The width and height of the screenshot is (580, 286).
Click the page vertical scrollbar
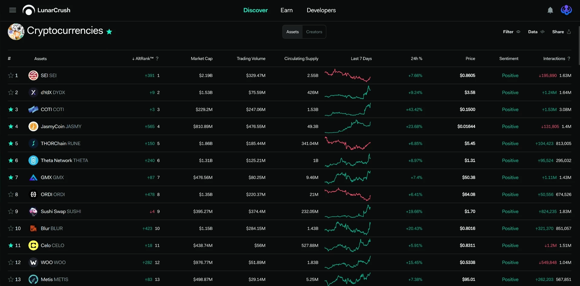(x=579, y=45)
